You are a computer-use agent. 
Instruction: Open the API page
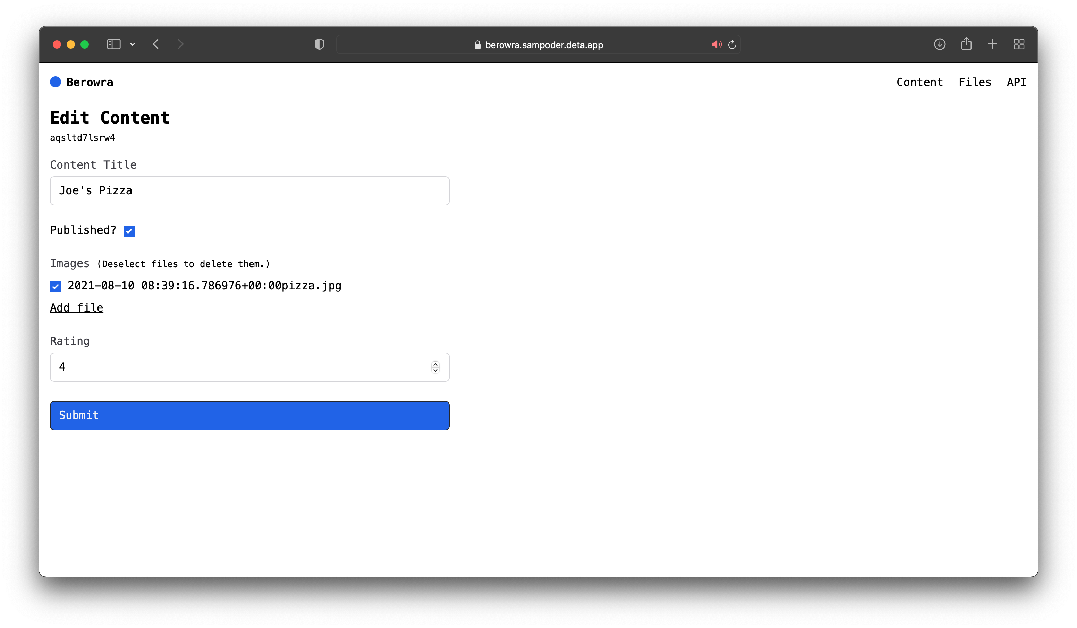[1016, 82]
